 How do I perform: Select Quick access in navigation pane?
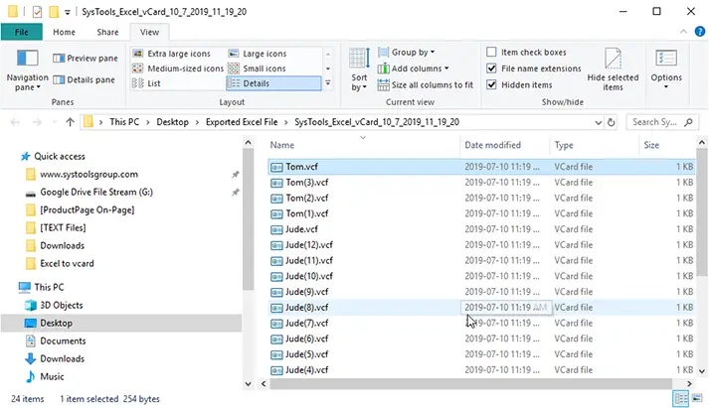60,157
